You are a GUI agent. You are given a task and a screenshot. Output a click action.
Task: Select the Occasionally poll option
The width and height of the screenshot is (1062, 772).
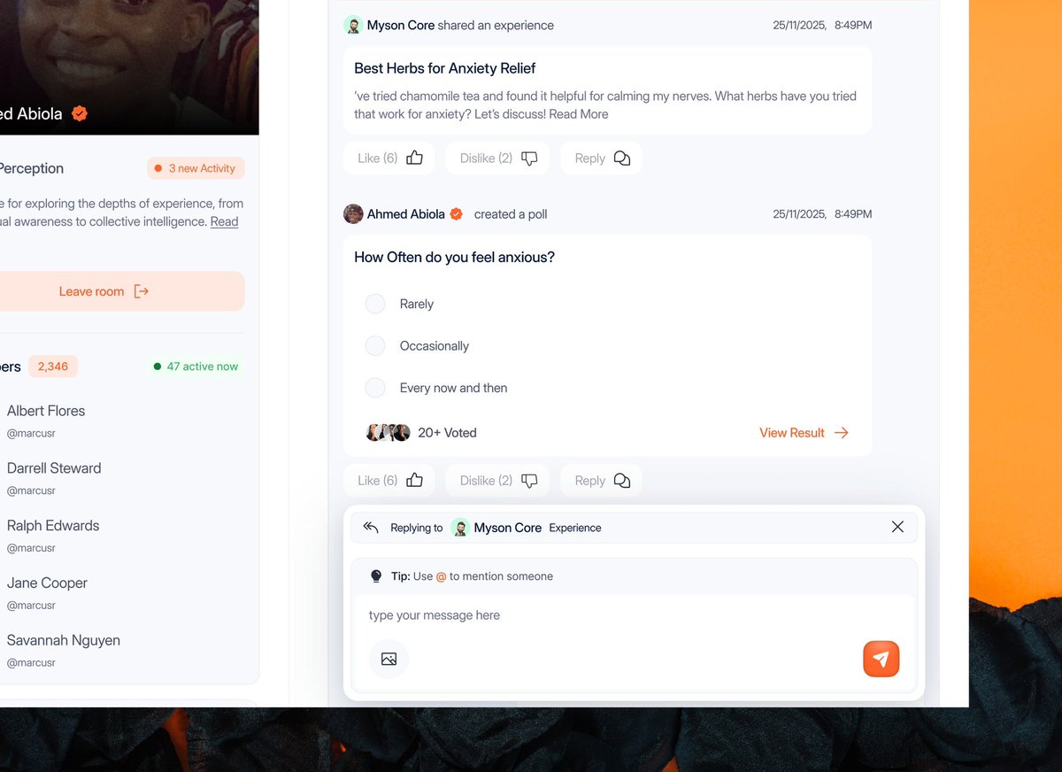click(375, 345)
